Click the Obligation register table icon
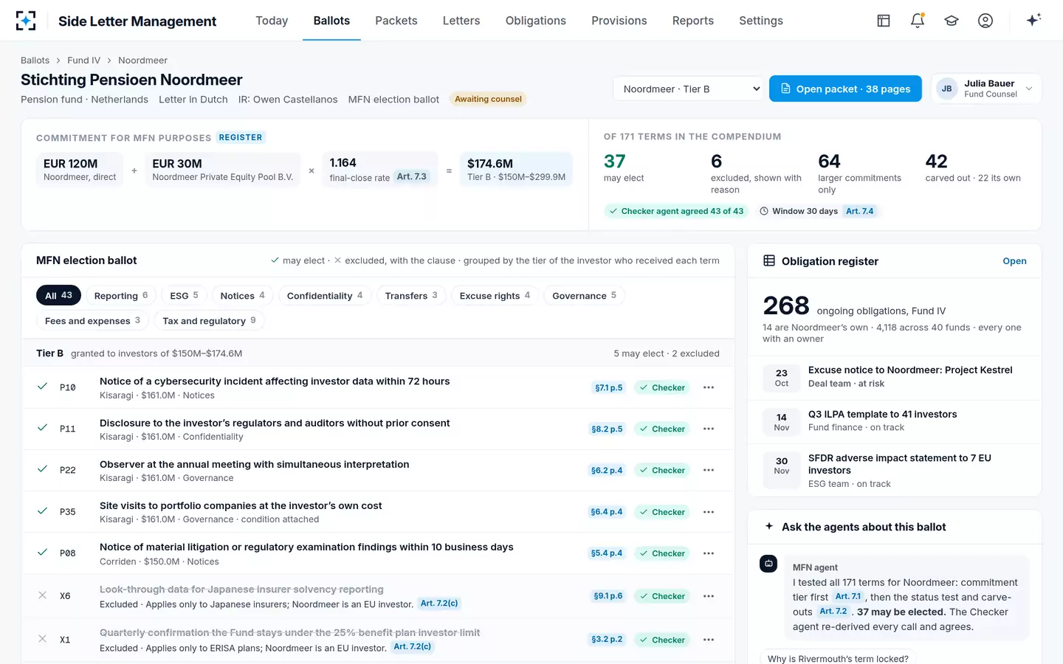Image resolution: width=1063 pixels, height=664 pixels. point(769,260)
